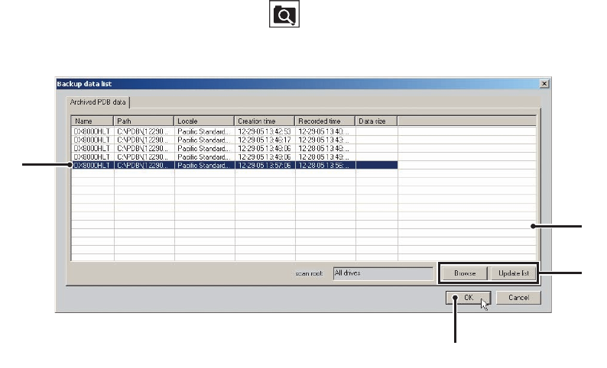Image resolution: width=607 pixels, height=368 pixels.
Task: Confirm selection with OK button
Action: (x=468, y=298)
